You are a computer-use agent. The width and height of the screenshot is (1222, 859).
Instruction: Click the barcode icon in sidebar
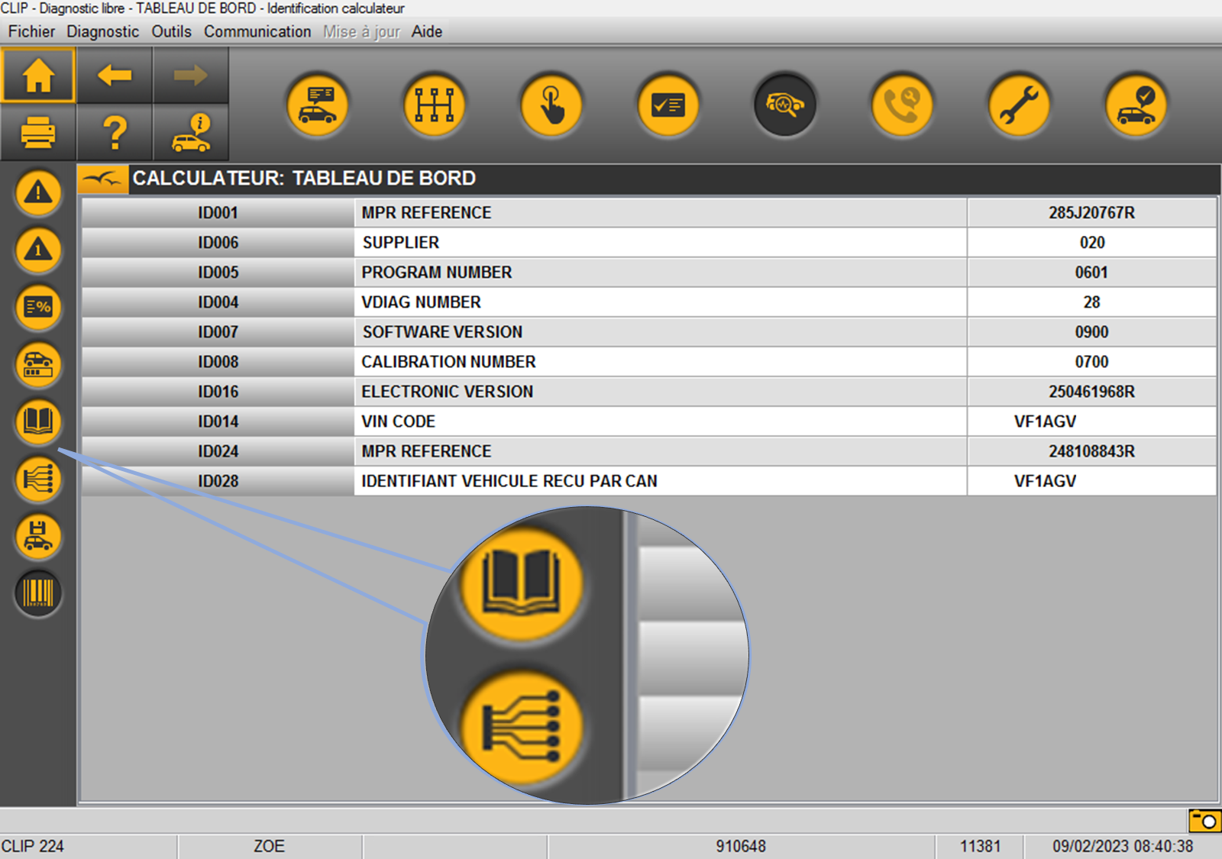click(38, 593)
